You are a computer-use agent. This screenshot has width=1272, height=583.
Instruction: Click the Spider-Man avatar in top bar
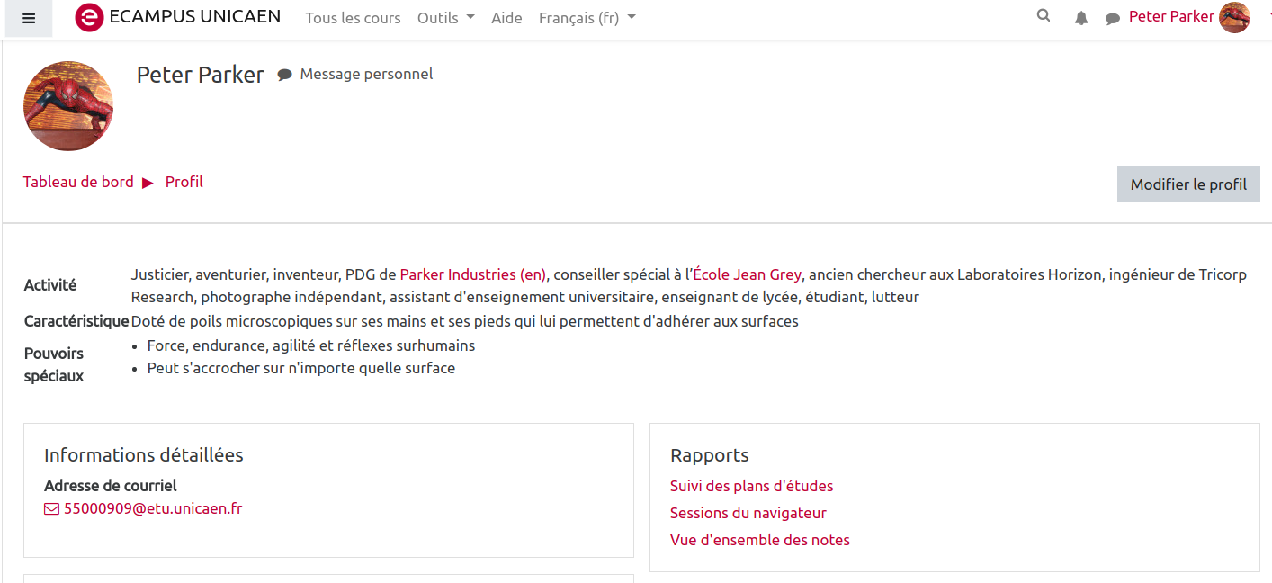[1234, 17]
